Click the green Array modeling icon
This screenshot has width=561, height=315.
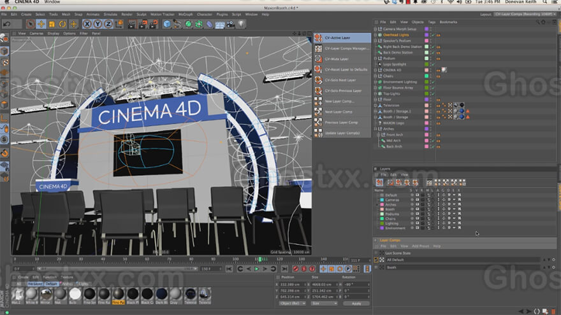tap(199, 24)
